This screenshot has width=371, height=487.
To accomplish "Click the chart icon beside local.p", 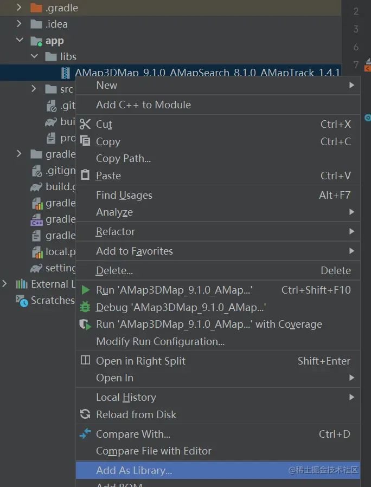I will point(37,252).
